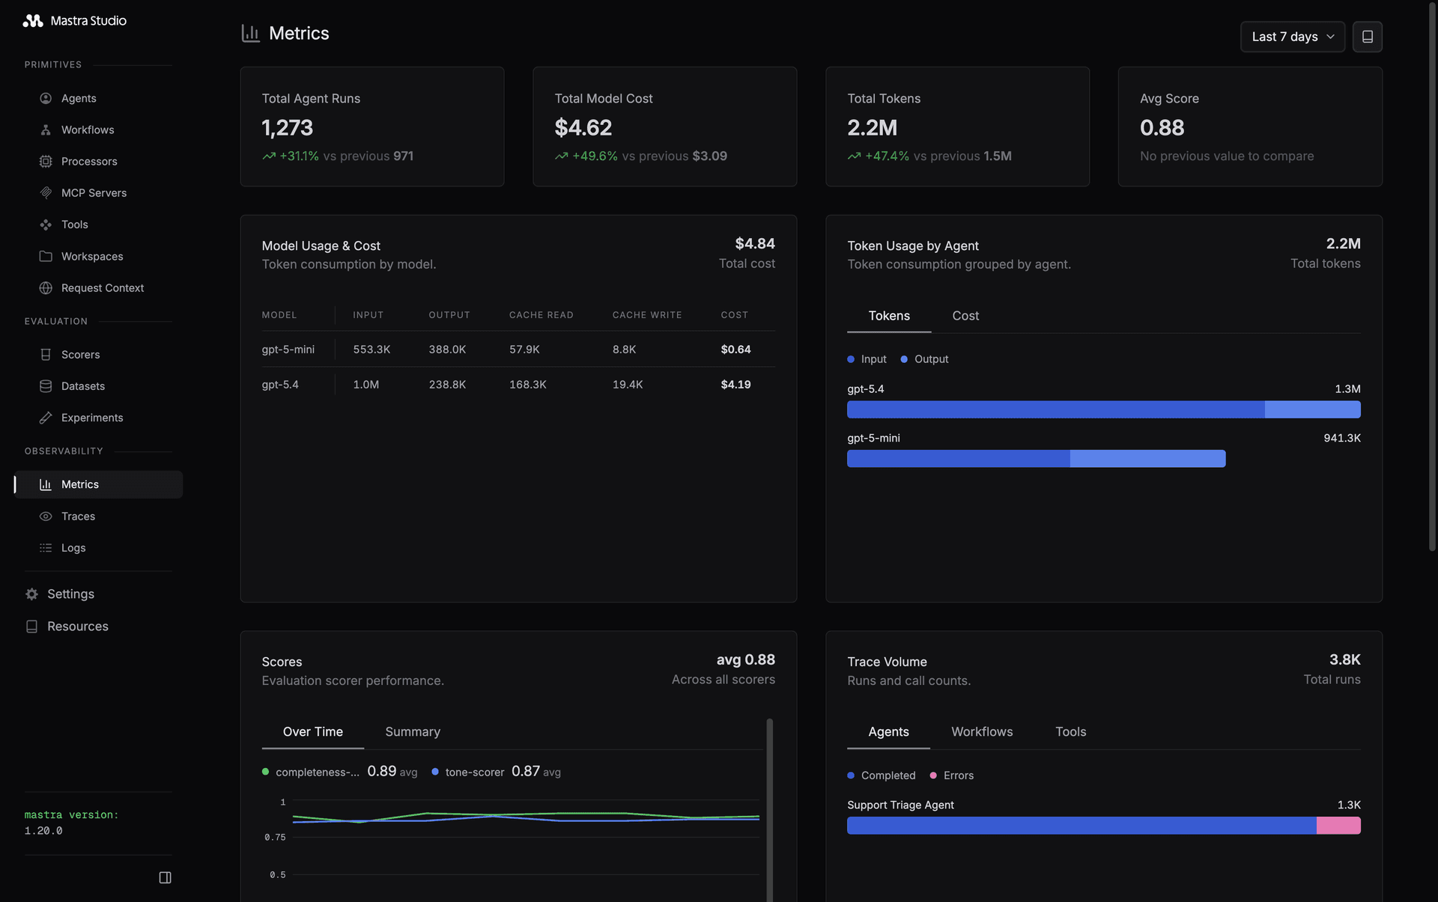1438x902 pixels.
Task: Open the Summary tab in Scores panel
Action: point(413,731)
